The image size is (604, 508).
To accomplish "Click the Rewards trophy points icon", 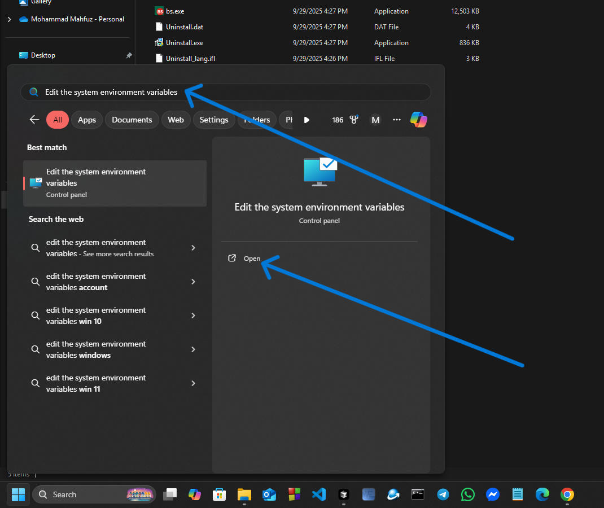I will click(x=354, y=120).
